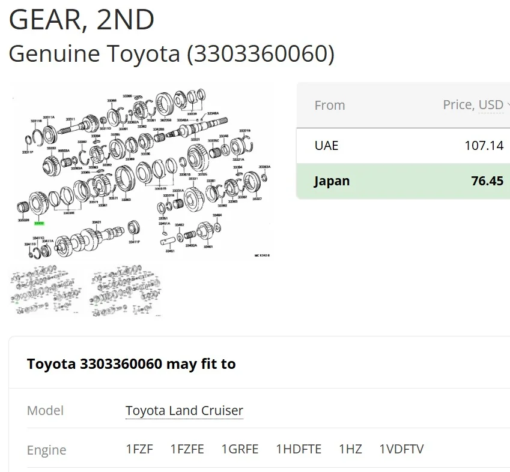The width and height of the screenshot is (510, 472).
Task: Click the From column header
Action: click(330, 106)
